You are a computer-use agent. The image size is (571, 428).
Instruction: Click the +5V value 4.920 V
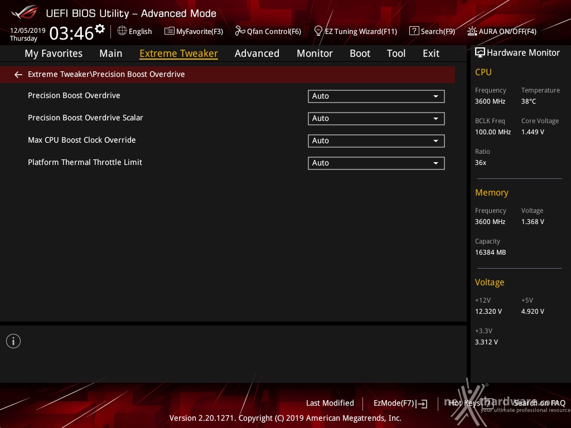point(533,312)
